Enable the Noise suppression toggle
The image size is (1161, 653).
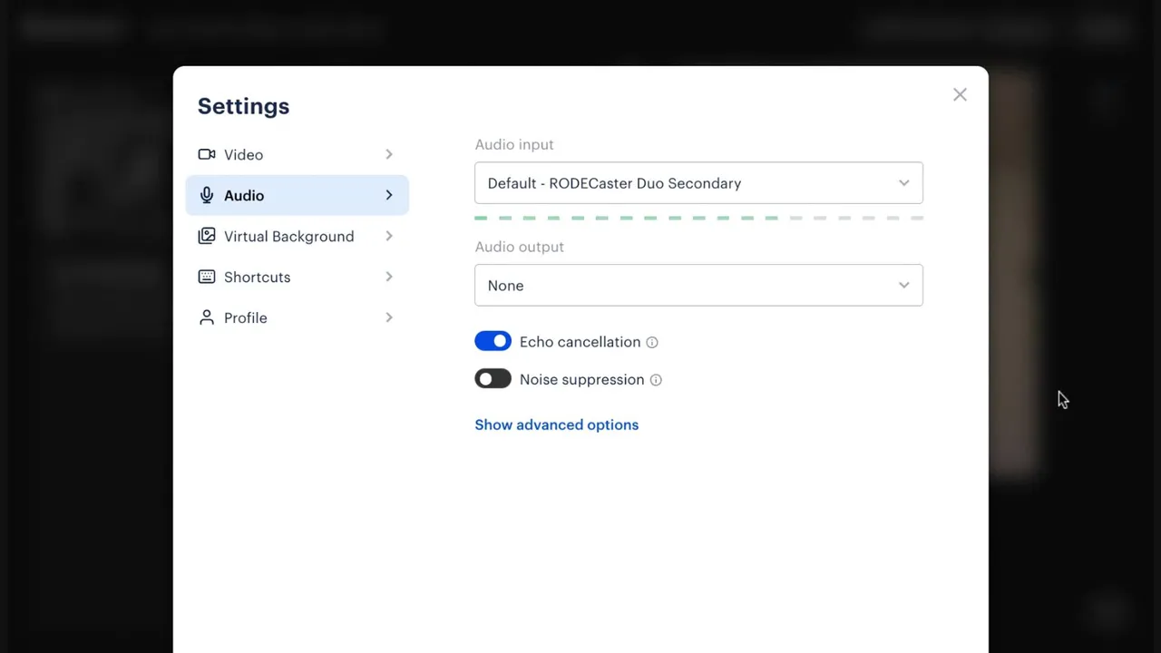pyautogui.click(x=493, y=379)
